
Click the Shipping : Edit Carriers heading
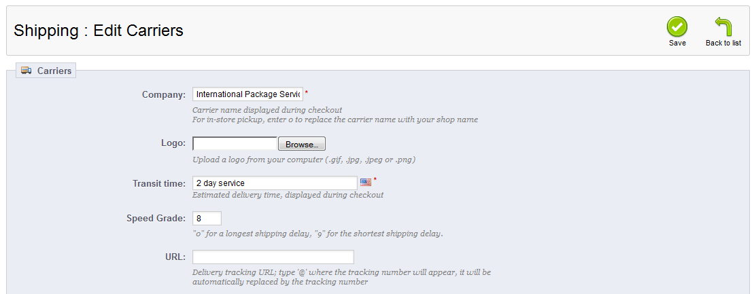[x=99, y=31]
